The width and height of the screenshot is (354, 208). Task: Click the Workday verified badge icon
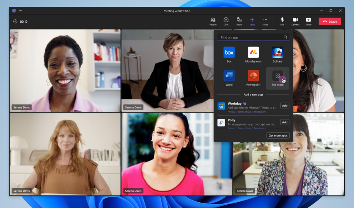point(244,104)
